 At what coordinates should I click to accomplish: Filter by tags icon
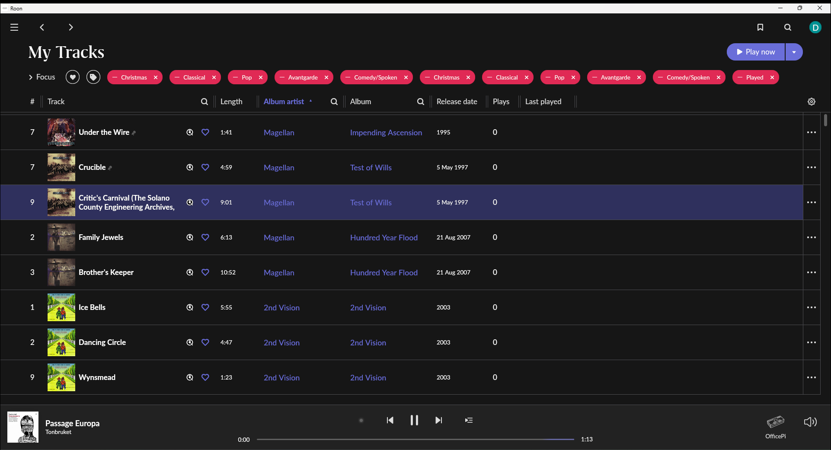coord(93,77)
